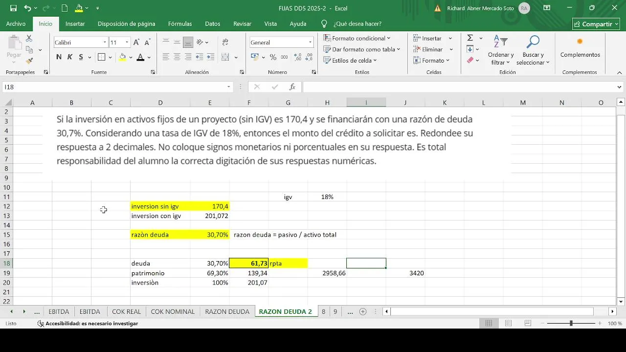Save the workbook with the floppy disk icon
The image size is (626, 352).
tap(13, 8)
